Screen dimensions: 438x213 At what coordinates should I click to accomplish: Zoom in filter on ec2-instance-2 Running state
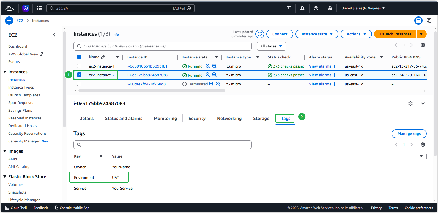[x=208, y=75]
